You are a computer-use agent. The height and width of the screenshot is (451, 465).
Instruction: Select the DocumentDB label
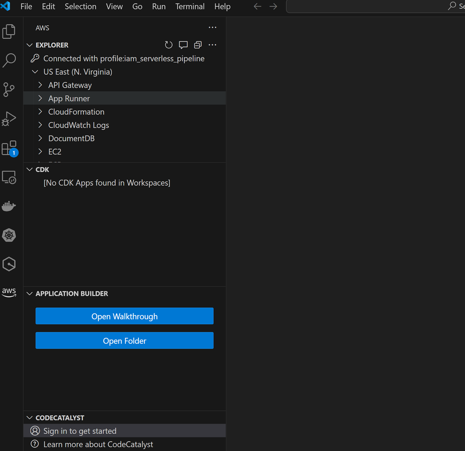pos(71,138)
